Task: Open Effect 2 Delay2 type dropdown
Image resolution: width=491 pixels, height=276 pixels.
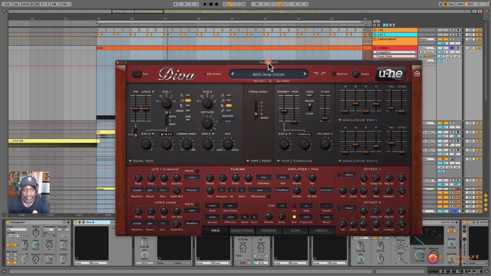Action: pos(349,208)
